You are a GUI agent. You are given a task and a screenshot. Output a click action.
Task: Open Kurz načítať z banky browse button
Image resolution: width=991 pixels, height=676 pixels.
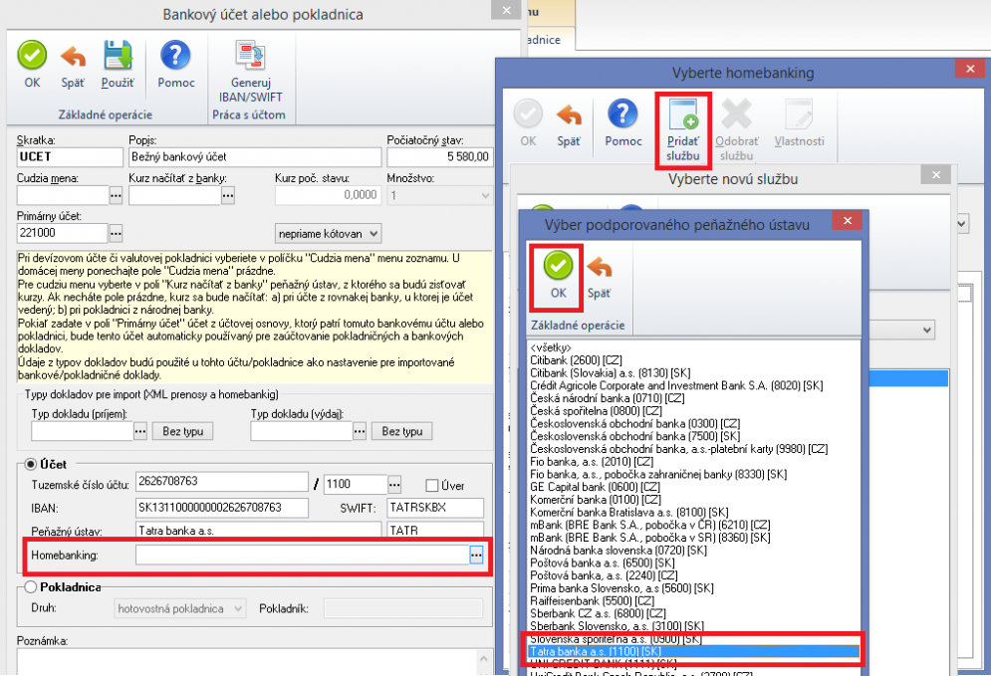pos(228,196)
